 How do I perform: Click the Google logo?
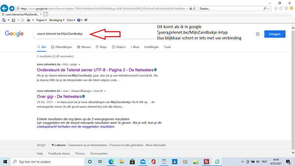14,34
